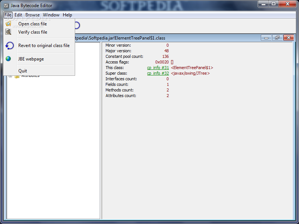The width and height of the screenshot is (299, 224).
Task: Click the globe icon beside JBE webpage
Action: click(8, 59)
